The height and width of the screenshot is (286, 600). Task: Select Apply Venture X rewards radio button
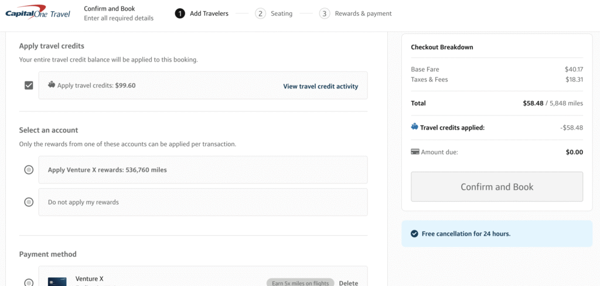pyautogui.click(x=29, y=170)
